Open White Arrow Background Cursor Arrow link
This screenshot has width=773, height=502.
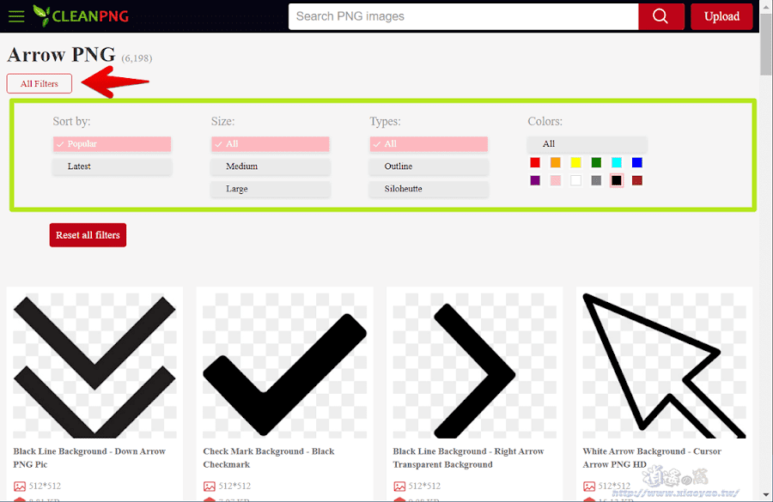(x=652, y=457)
